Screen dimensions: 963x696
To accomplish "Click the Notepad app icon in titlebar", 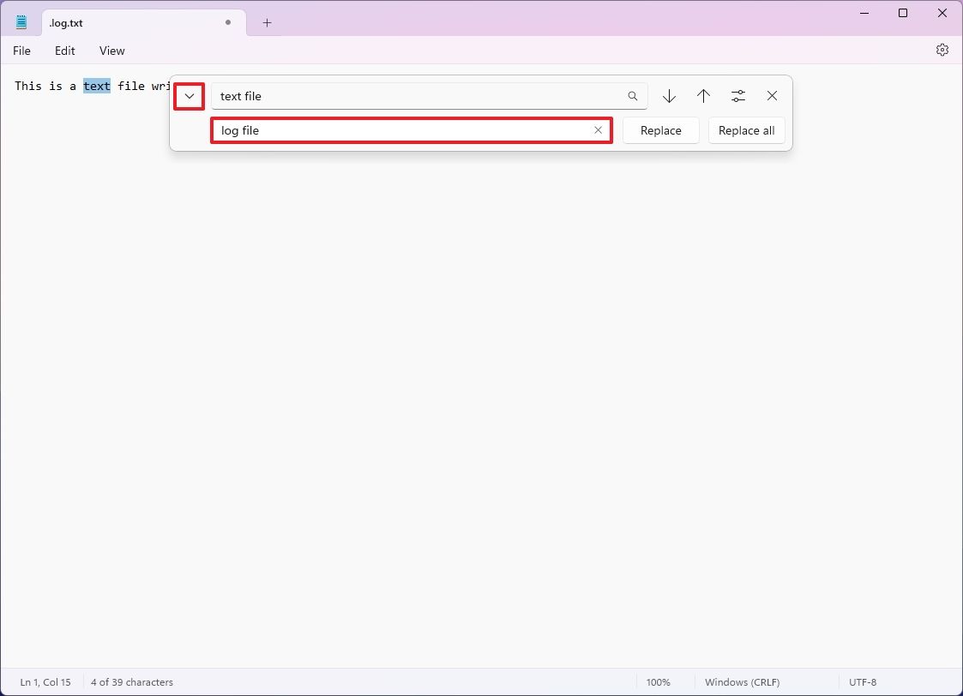I will 21,21.
